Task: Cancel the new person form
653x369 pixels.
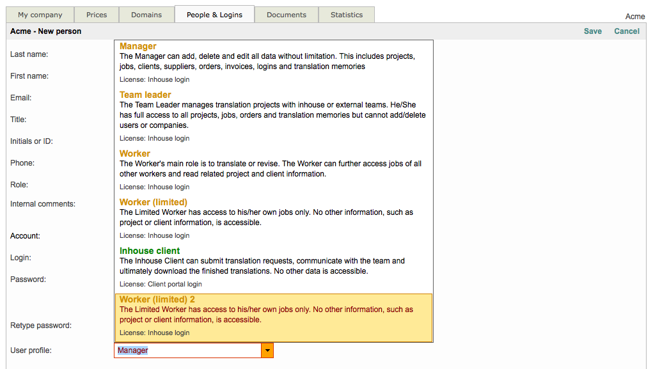Action: 627,31
